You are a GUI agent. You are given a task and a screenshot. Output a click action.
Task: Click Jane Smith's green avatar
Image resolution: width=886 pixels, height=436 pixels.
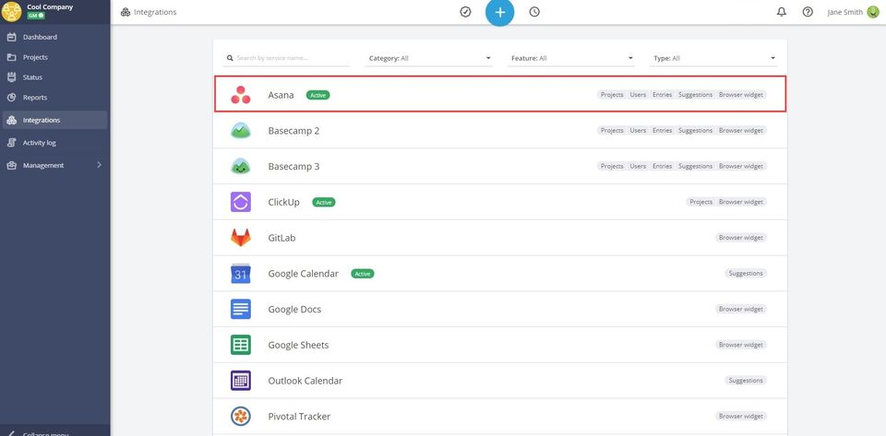tap(873, 12)
